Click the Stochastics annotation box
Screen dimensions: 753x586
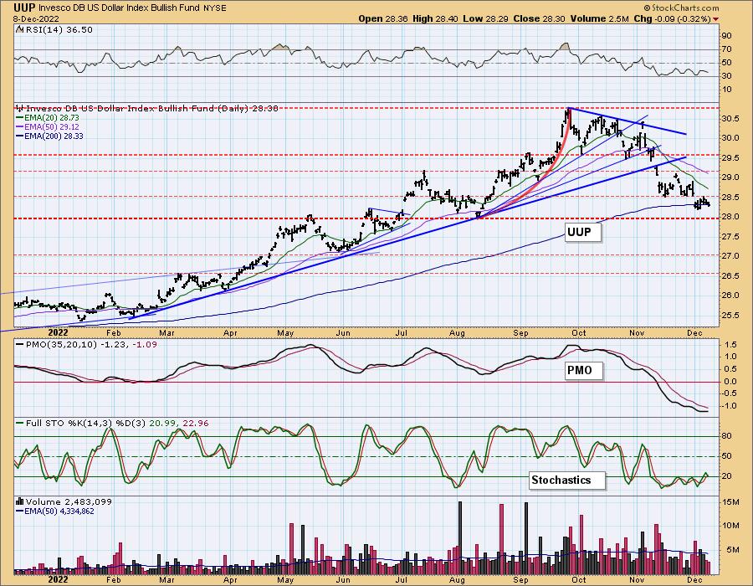[x=566, y=480]
